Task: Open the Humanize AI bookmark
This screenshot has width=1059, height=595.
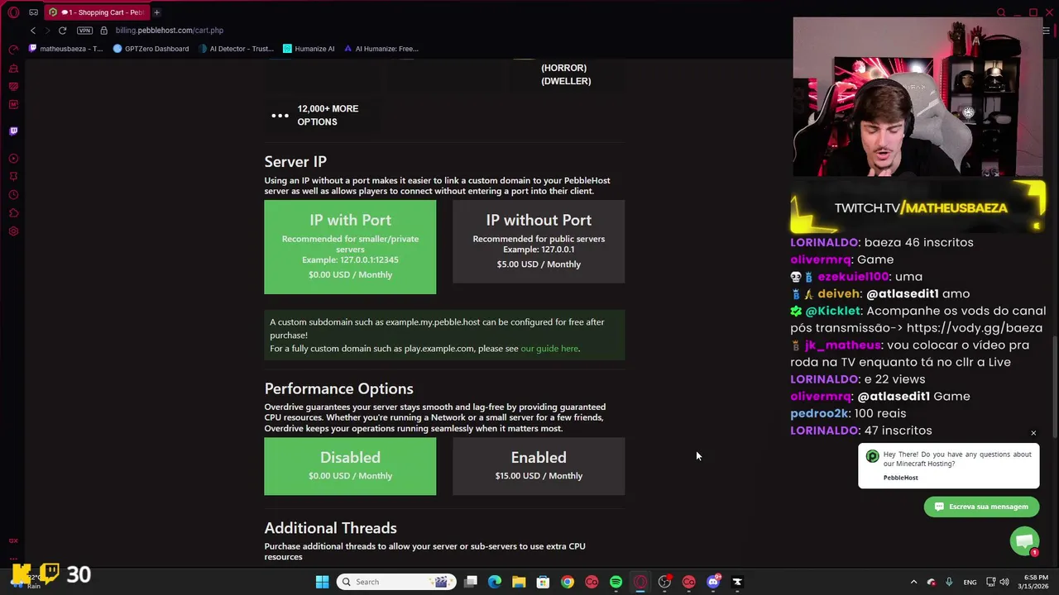Action: [x=309, y=49]
